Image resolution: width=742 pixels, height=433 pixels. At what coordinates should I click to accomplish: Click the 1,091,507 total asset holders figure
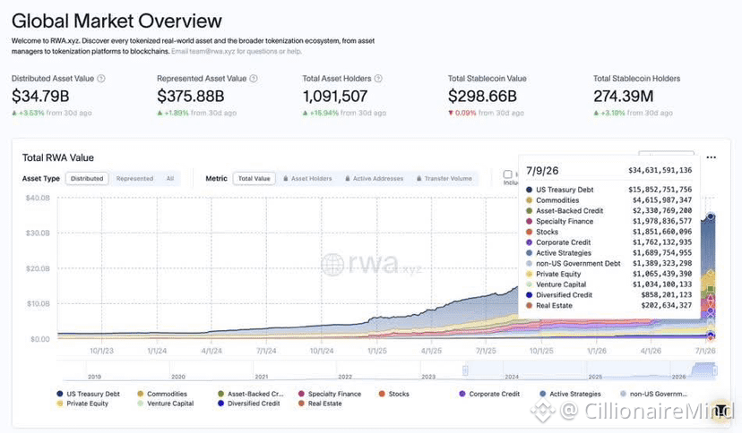pyautogui.click(x=335, y=97)
